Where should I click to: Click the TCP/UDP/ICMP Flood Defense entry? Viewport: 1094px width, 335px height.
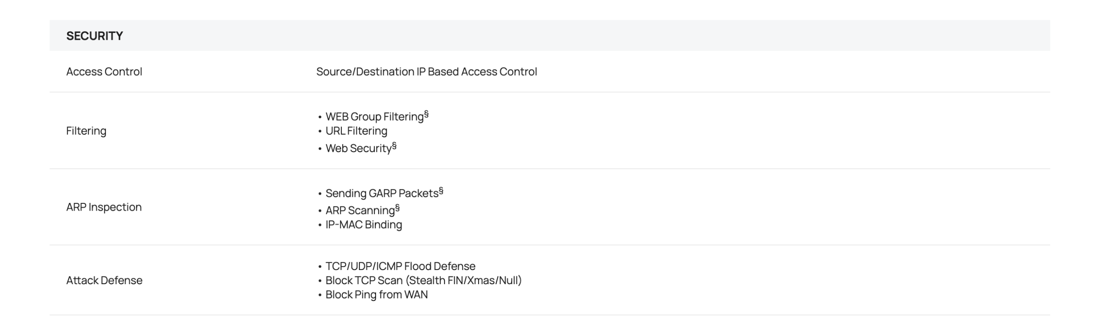coord(400,266)
